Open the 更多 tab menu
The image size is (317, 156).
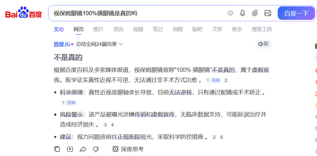pos(237,29)
